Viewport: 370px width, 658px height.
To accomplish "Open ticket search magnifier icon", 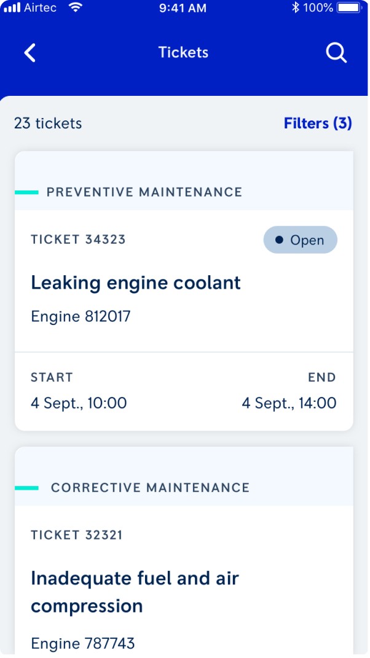I will [x=336, y=53].
